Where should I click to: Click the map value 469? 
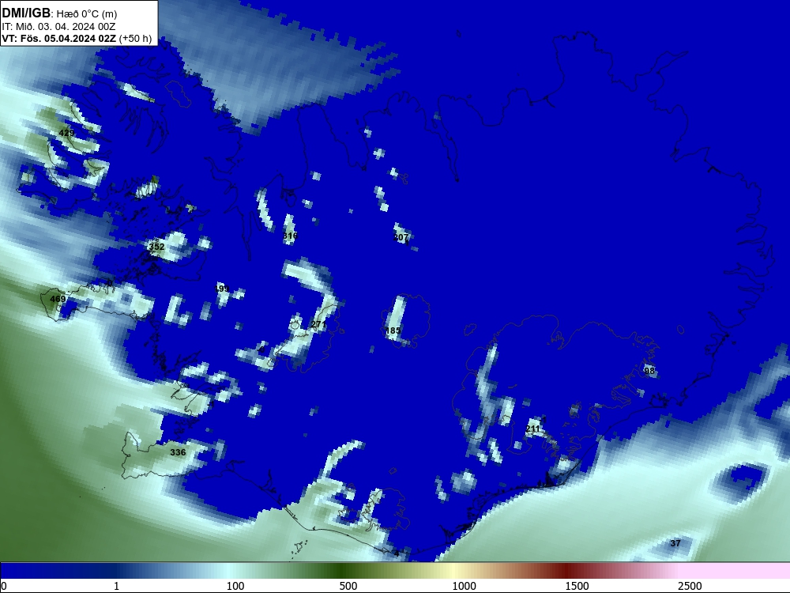pyautogui.click(x=58, y=299)
